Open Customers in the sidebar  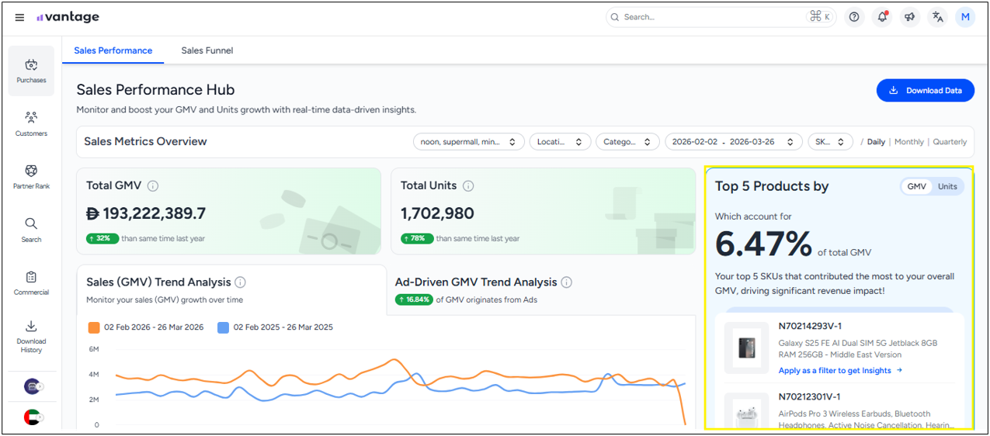tap(31, 123)
